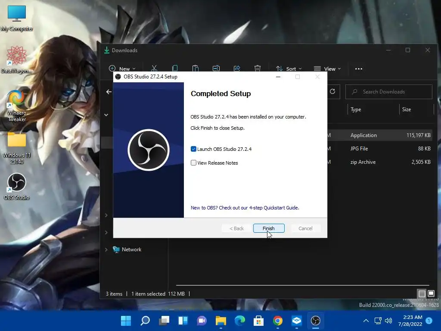The width and height of the screenshot is (441, 331).
Task: Minimize the OBS Studio Setup window
Action: coord(278,77)
